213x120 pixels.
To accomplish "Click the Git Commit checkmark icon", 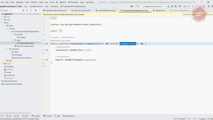I will [x=192, y=6].
